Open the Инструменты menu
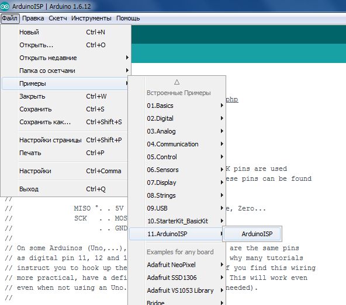Screen dimensions: 346x305 (91, 18)
